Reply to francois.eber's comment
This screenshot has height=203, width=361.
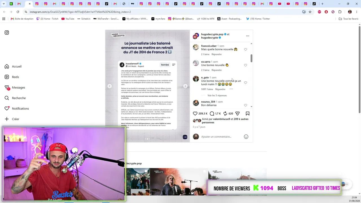(217, 54)
